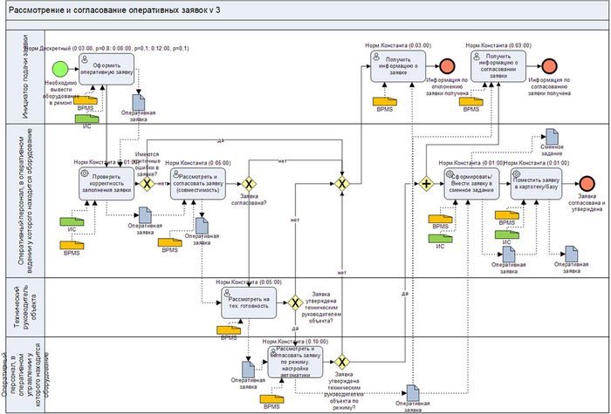Select task 'Рассмотреть и согласовать заявку (совместимость)'

click(198, 183)
